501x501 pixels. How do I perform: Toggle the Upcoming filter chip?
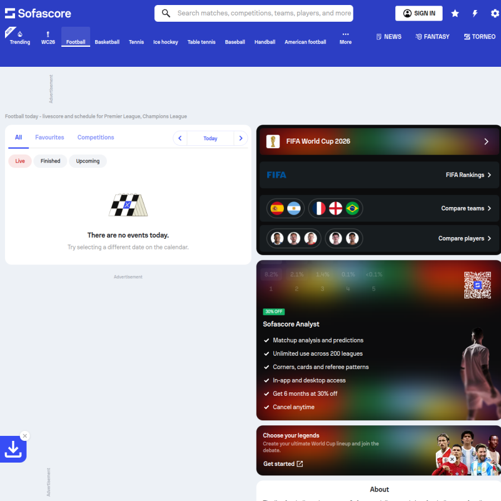pos(87,161)
